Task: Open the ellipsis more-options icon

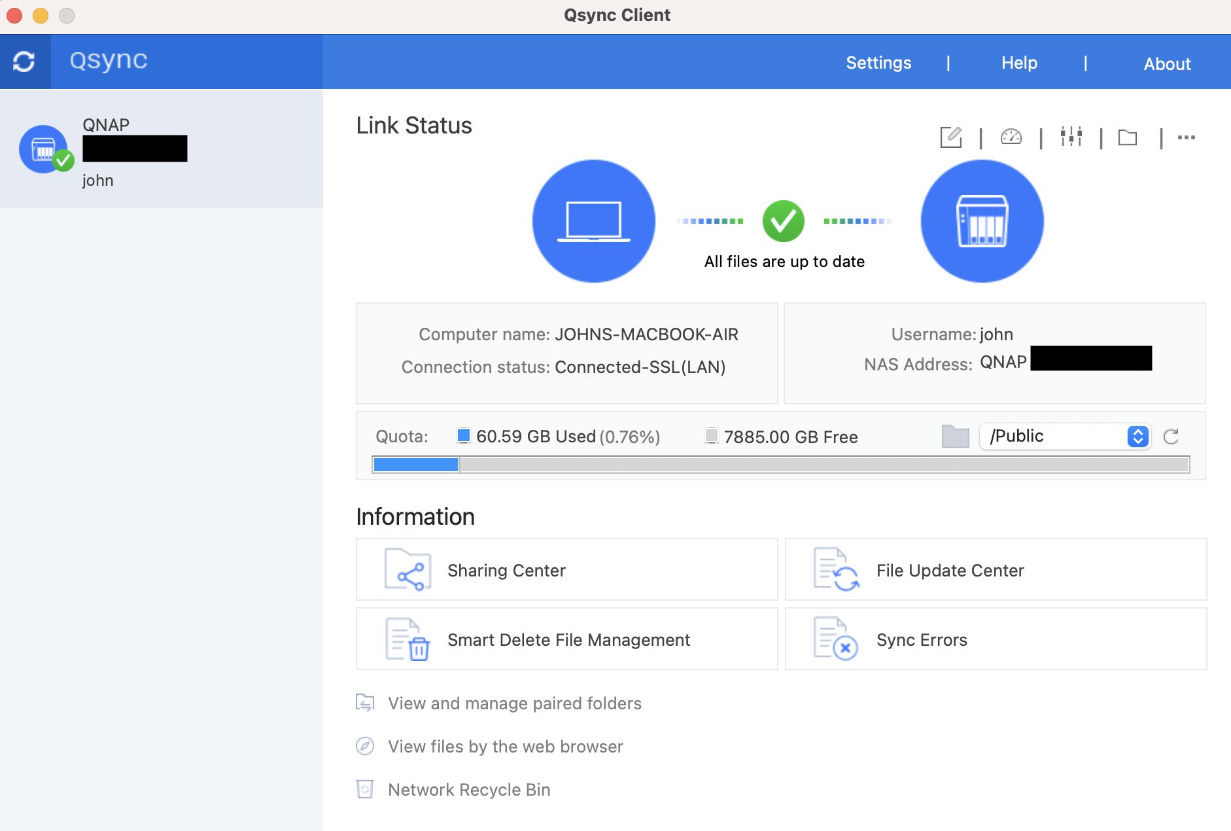Action: (1187, 137)
